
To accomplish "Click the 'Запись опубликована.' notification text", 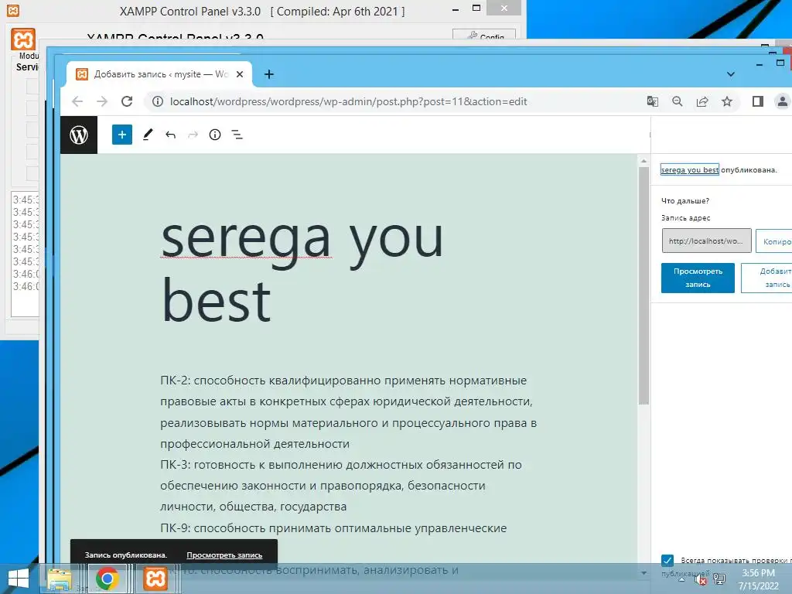I will tap(126, 555).
